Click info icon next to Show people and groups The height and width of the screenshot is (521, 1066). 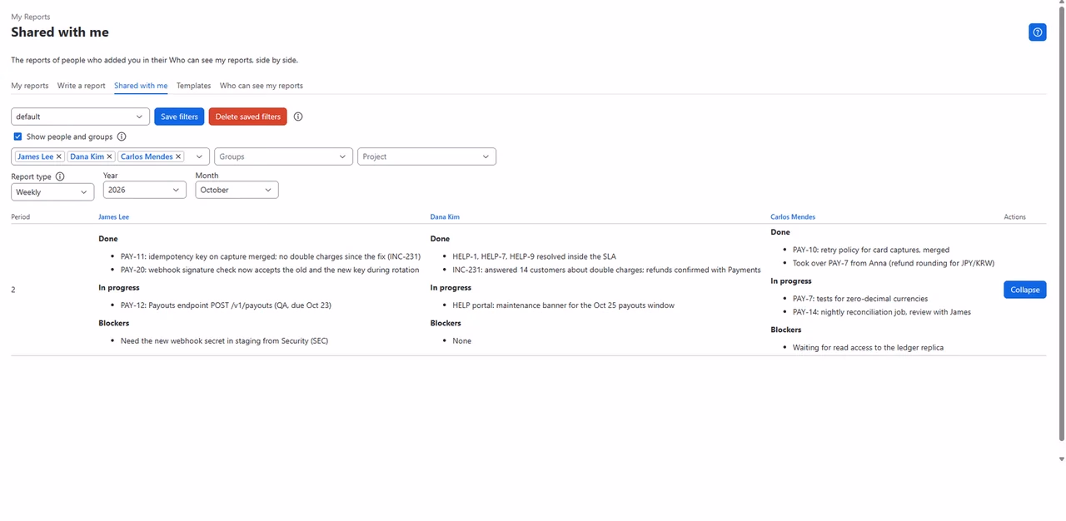coord(122,136)
